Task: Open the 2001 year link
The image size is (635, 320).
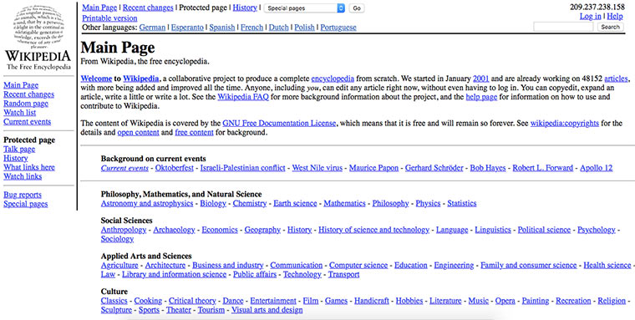Action: click(480, 79)
